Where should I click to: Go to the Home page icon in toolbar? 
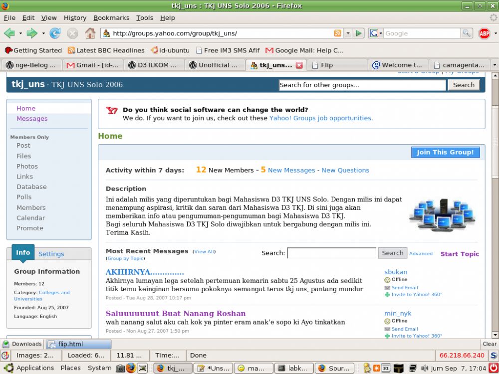click(x=90, y=33)
